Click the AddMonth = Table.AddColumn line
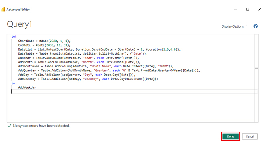This screenshot has width=261, height=148. click(x=80, y=62)
